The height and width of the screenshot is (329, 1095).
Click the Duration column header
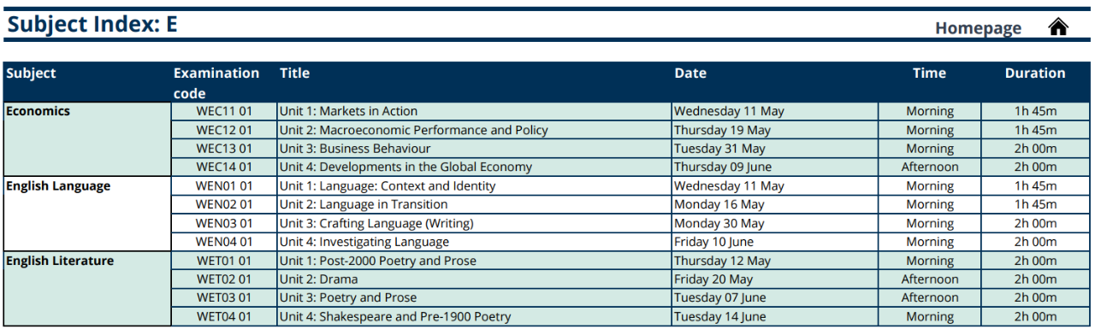[1035, 73]
